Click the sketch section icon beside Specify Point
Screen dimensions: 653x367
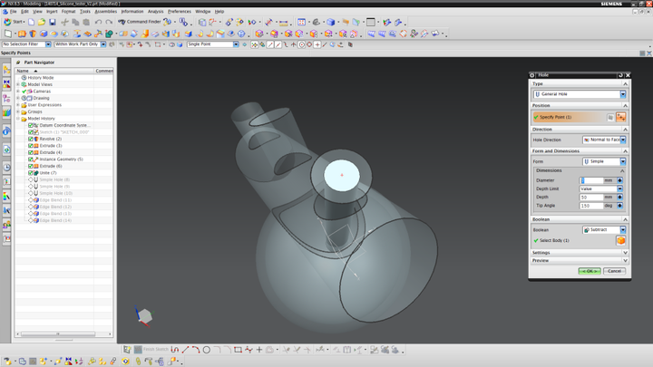pyautogui.click(x=610, y=117)
